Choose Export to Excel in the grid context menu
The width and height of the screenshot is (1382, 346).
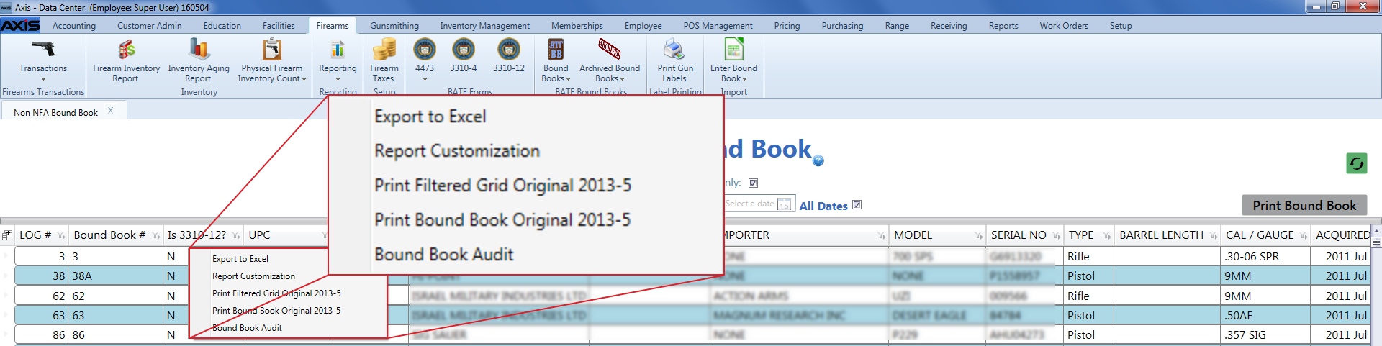click(x=240, y=259)
